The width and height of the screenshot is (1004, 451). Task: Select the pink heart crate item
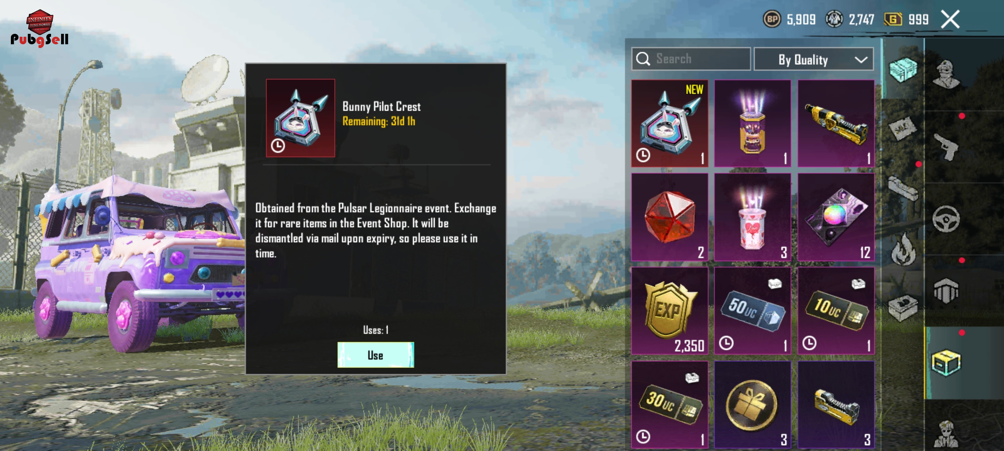click(753, 217)
